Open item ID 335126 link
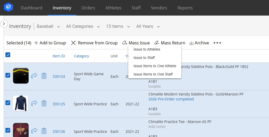 click(59, 132)
